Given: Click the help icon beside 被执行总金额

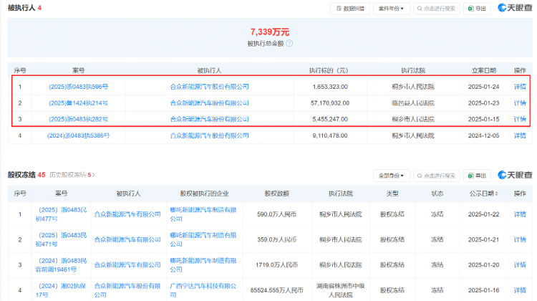Looking at the screenshot, I should 289,44.
